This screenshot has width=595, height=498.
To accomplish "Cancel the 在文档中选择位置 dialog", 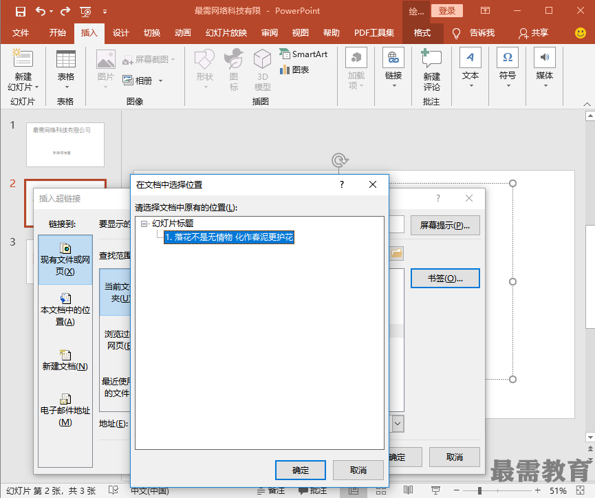I will pyautogui.click(x=358, y=470).
